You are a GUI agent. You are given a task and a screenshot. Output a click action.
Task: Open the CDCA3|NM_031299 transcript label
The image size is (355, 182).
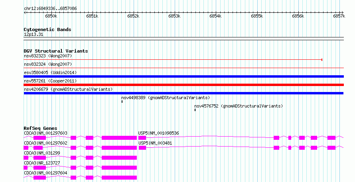pos(42,153)
